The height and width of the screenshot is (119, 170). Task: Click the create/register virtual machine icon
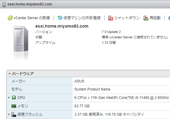point(60,18)
